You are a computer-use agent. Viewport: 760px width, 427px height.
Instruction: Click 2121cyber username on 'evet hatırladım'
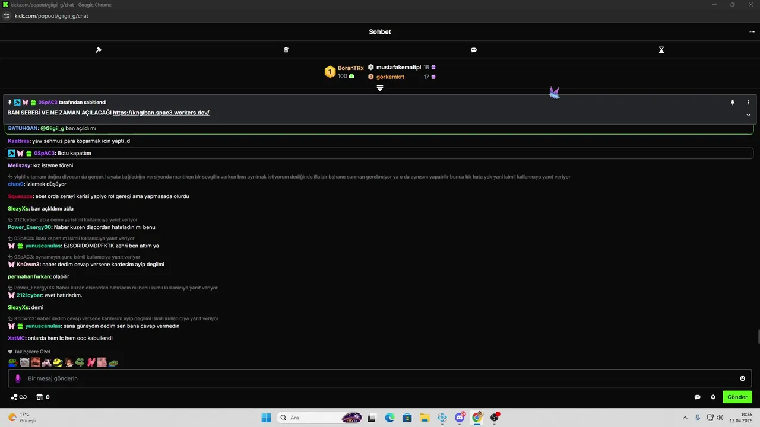point(29,295)
